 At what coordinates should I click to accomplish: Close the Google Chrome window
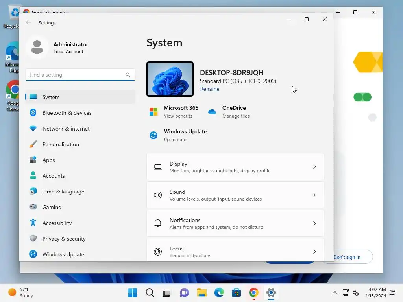coord(373,12)
